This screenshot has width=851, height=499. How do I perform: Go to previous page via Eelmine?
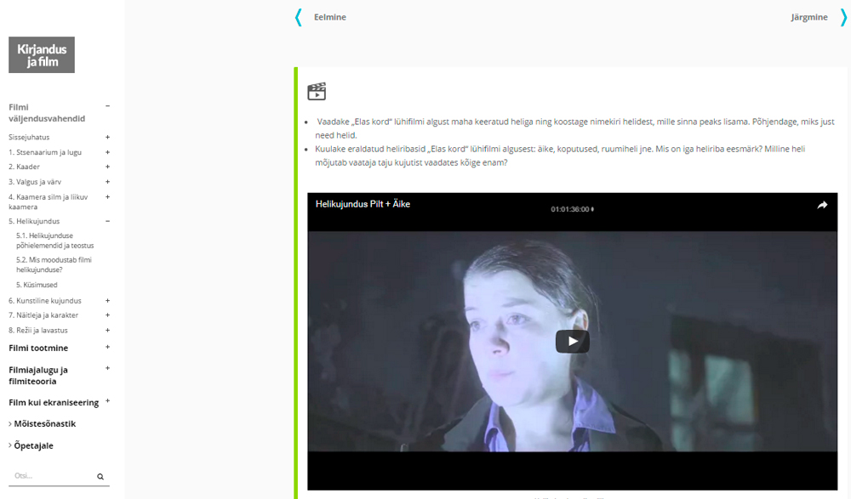click(x=329, y=17)
